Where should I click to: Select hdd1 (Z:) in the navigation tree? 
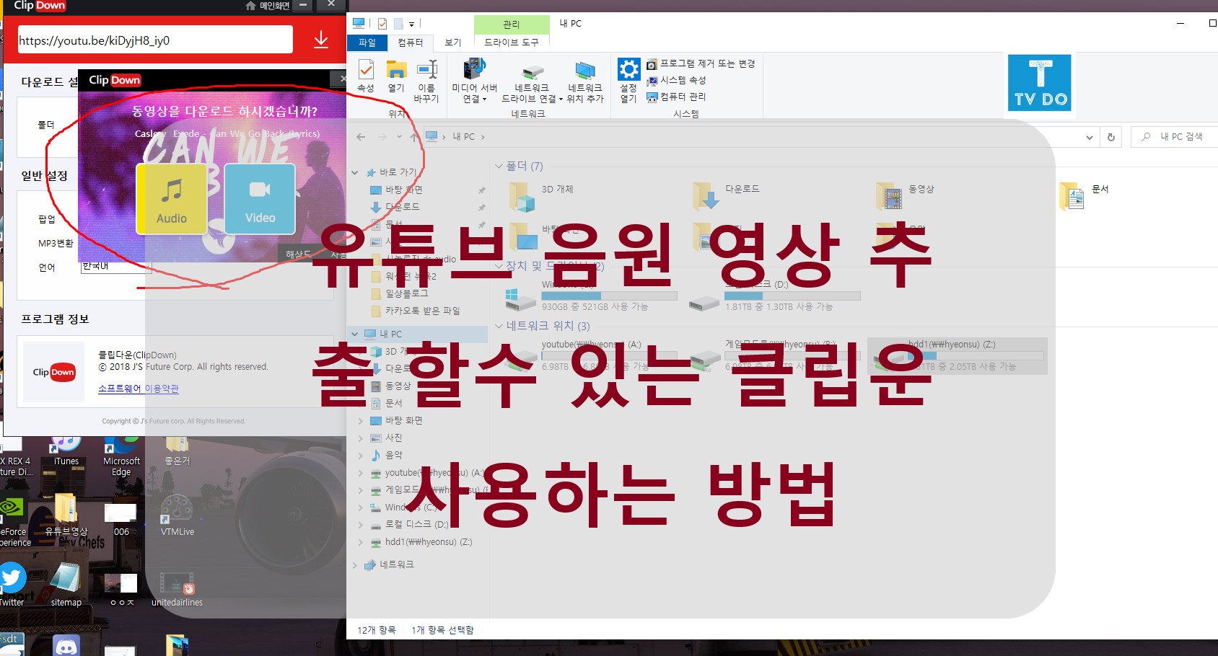[x=428, y=542]
